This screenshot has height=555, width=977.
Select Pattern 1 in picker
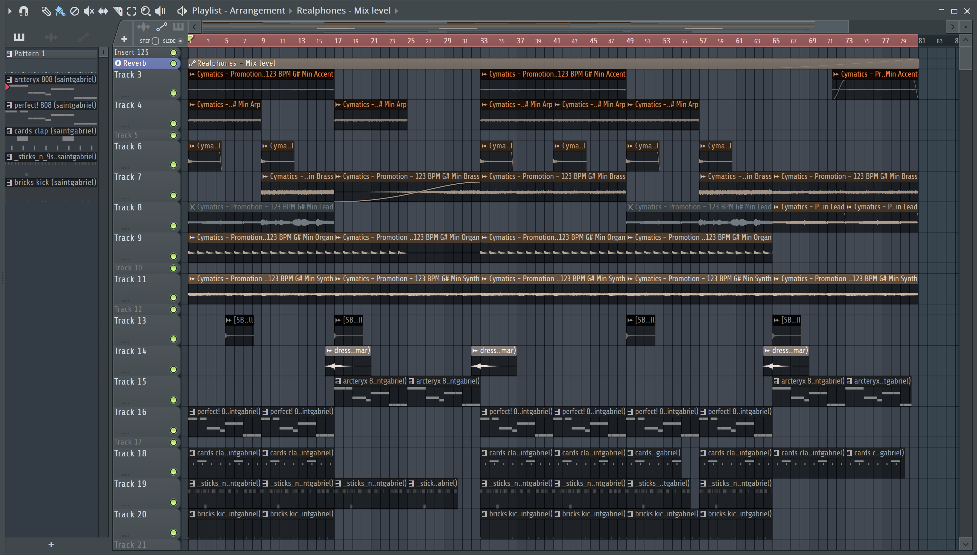52,54
